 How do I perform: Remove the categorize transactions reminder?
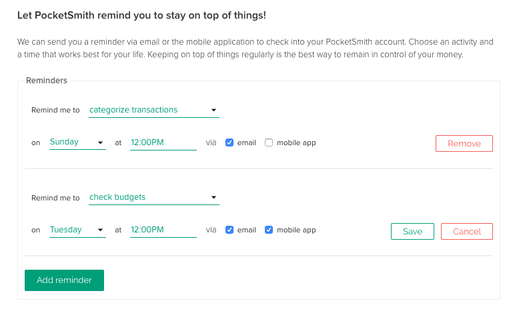(464, 144)
